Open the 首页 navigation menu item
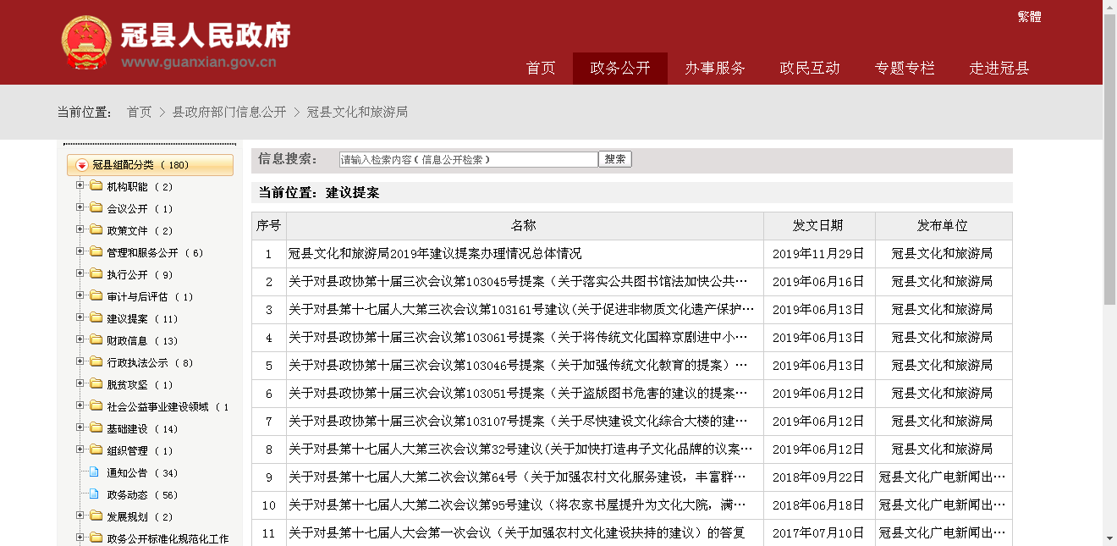1117x546 pixels. pos(541,69)
